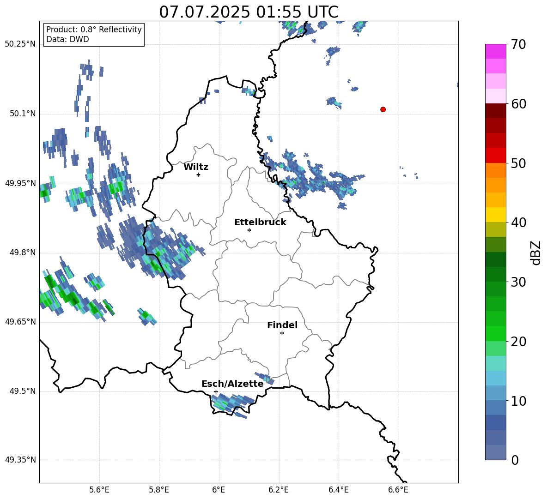The width and height of the screenshot is (547, 499).
Task: Click the colorbar tick label 40
Action: click(518, 222)
